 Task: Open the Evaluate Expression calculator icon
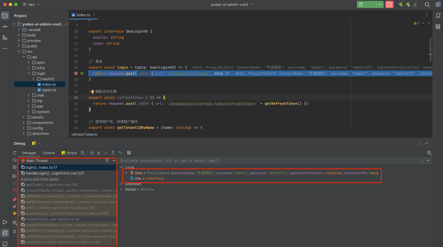[129, 153]
